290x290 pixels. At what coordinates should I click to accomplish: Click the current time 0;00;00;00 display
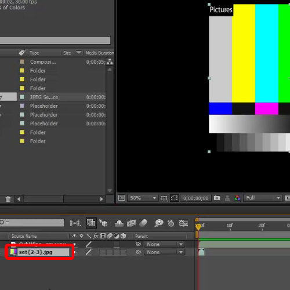pyautogui.click(x=195, y=198)
